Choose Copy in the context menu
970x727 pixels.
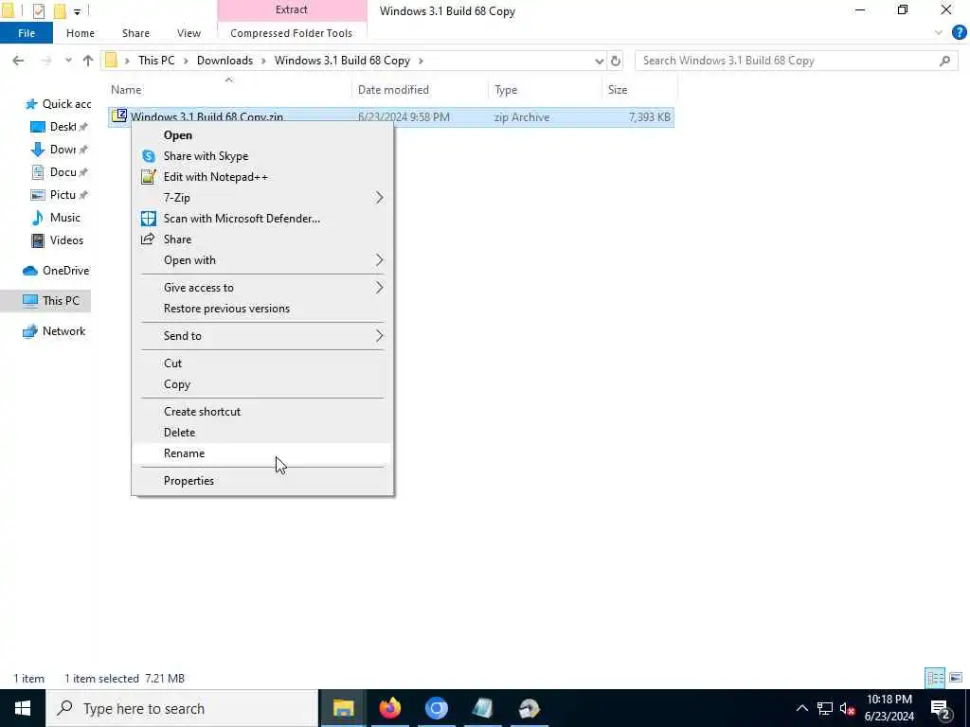coord(261,384)
